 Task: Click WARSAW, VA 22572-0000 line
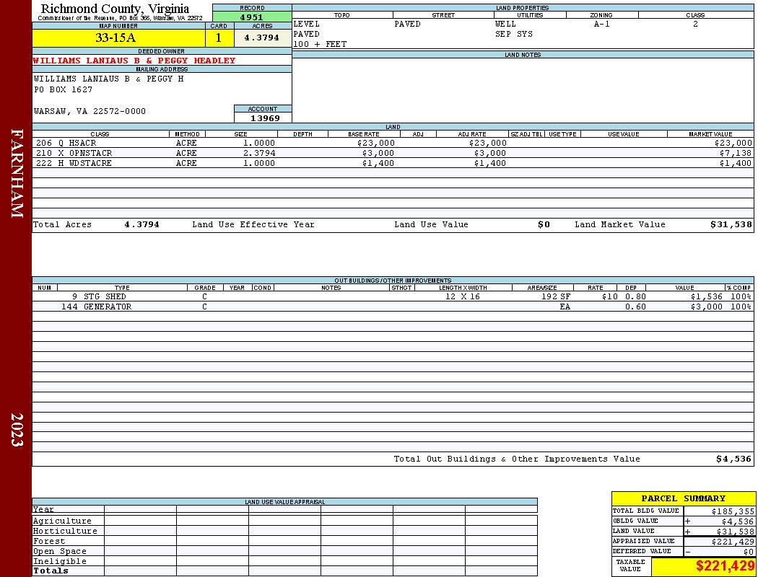click(90, 112)
